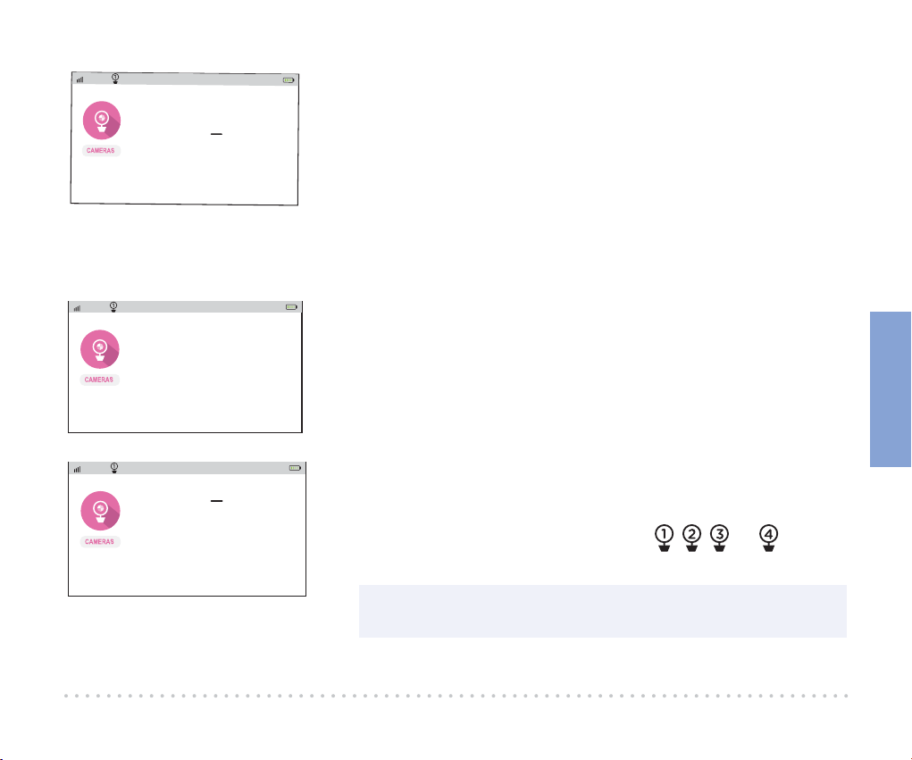
Task: Select the camera 2 icon in the numbered row
Action: click(x=691, y=538)
